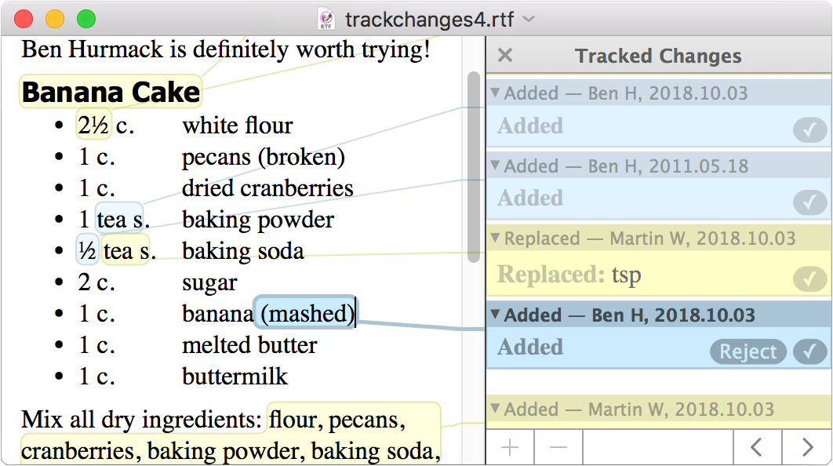Image resolution: width=833 pixels, height=466 pixels.
Task: Collapse the selected Added — Ben H entry
Action: pos(495,315)
